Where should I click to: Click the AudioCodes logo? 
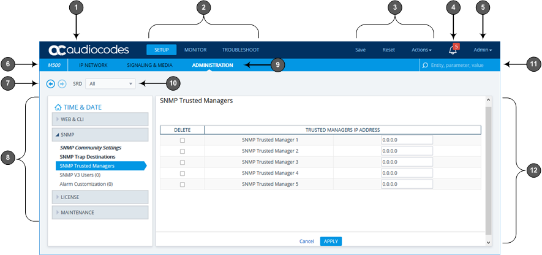click(x=88, y=50)
